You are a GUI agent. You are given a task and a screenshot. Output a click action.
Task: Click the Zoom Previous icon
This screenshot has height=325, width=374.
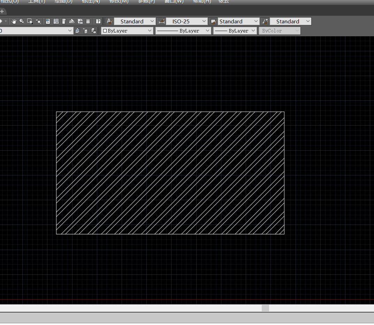(x=38, y=21)
